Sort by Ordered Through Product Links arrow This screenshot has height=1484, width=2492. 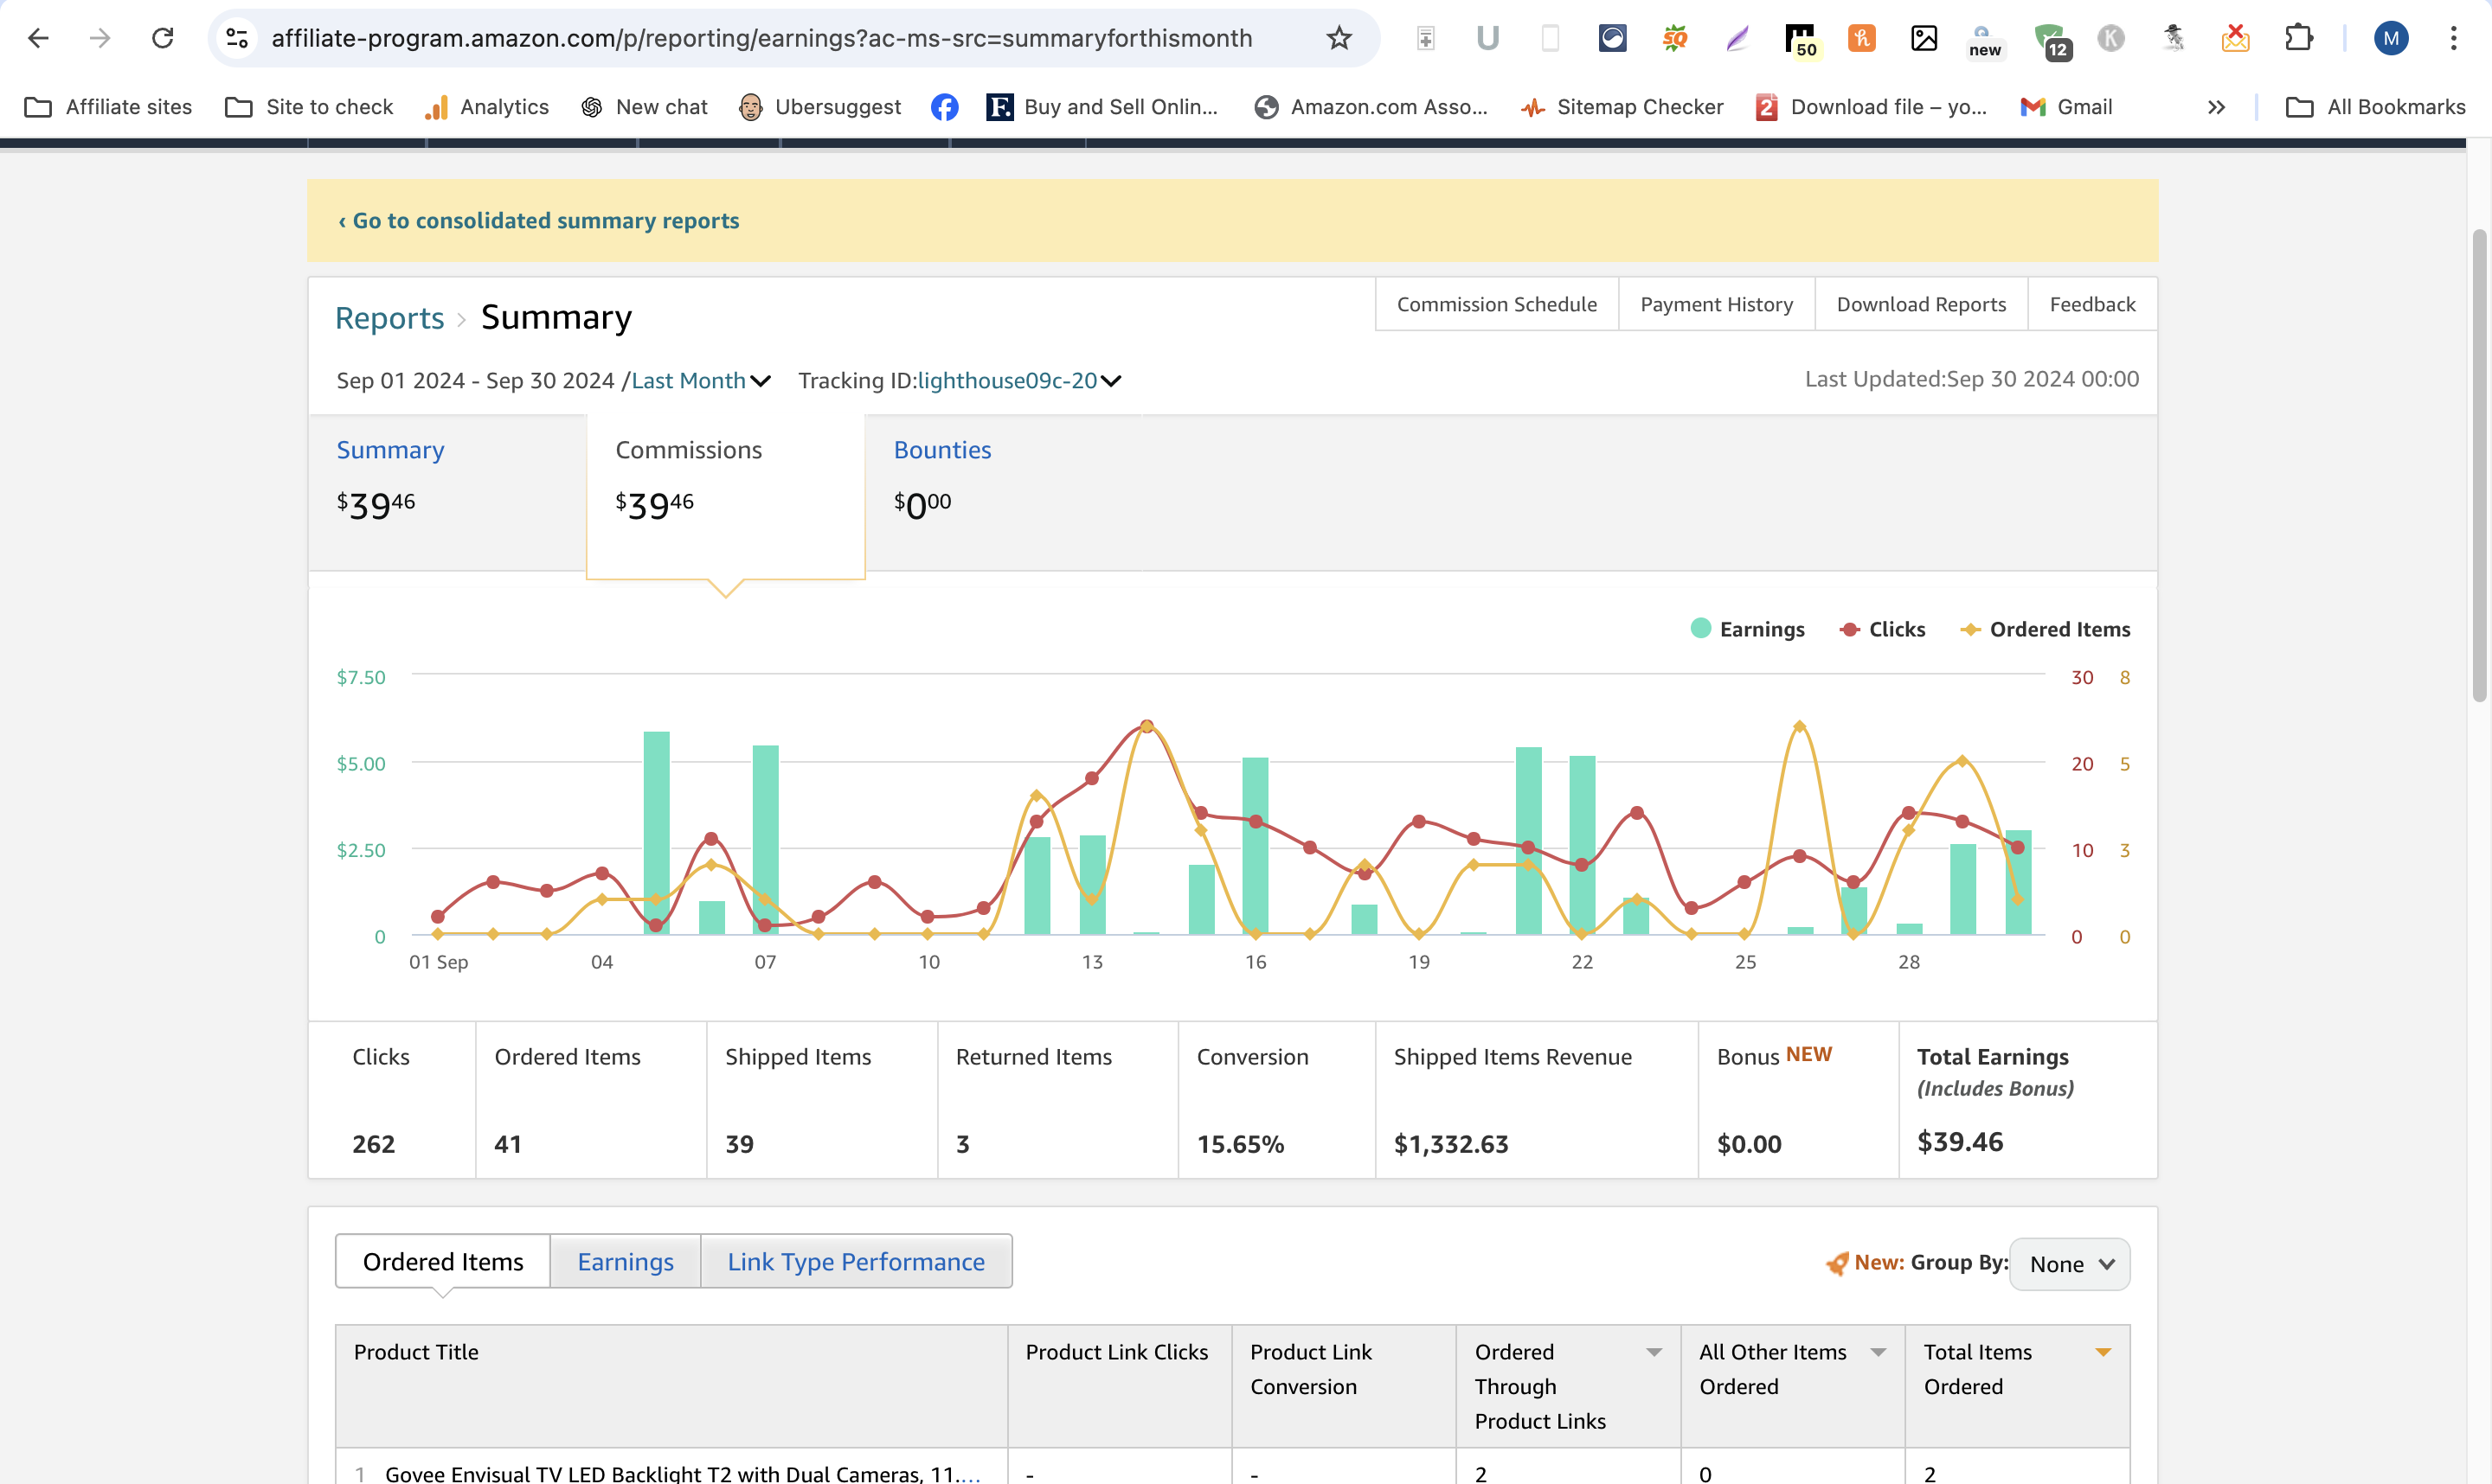tap(1654, 1352)
